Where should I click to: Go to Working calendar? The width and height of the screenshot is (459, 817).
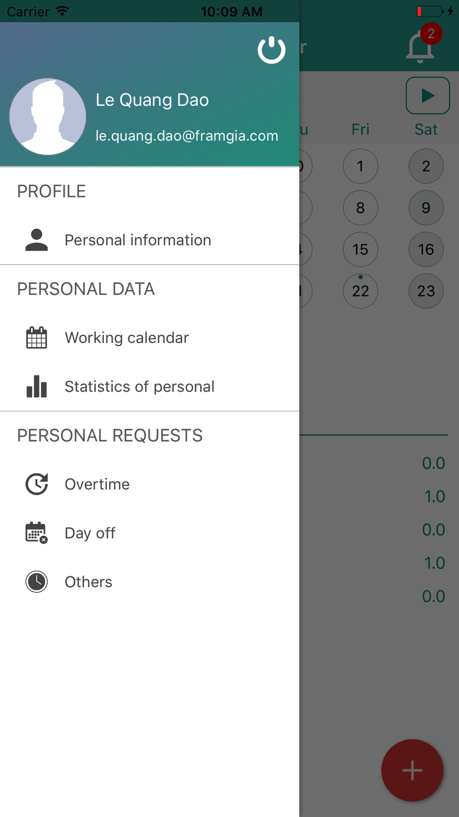tap(150, 338)
